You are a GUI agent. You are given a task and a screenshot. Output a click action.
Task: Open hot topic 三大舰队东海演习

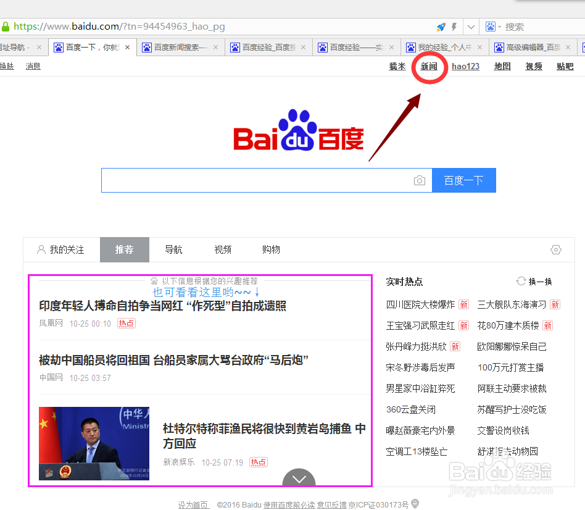pyautogui.click(x=512, y=304)
